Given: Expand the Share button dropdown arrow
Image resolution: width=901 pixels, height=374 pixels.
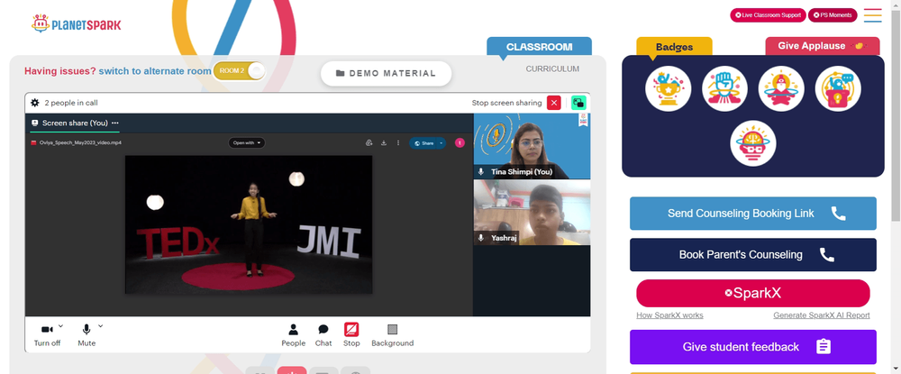Looking at the screenshot, I should coord(441,143).
